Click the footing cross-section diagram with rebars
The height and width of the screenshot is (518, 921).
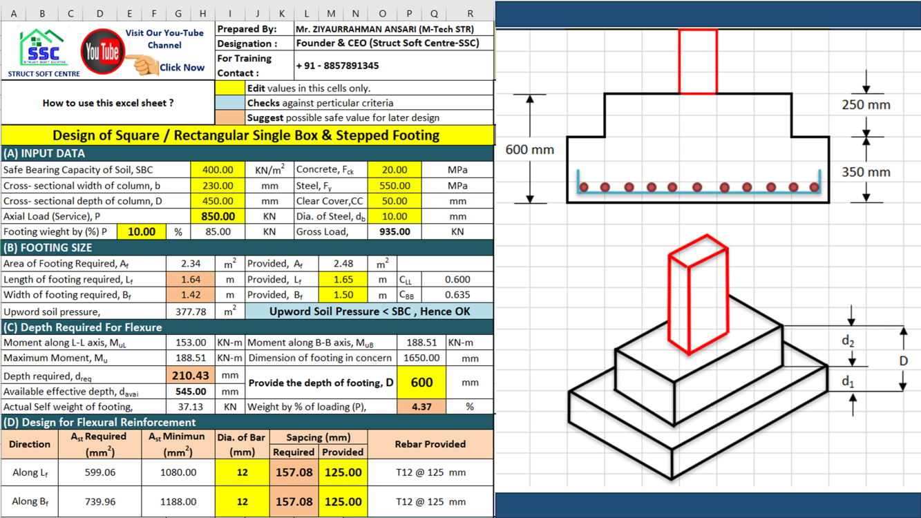click(698, 148)
